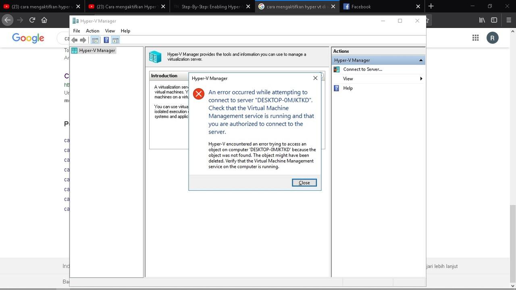The image size is (516, 297).
Task: Click the Help icon in Actions pane
Action: click(337, 88)
